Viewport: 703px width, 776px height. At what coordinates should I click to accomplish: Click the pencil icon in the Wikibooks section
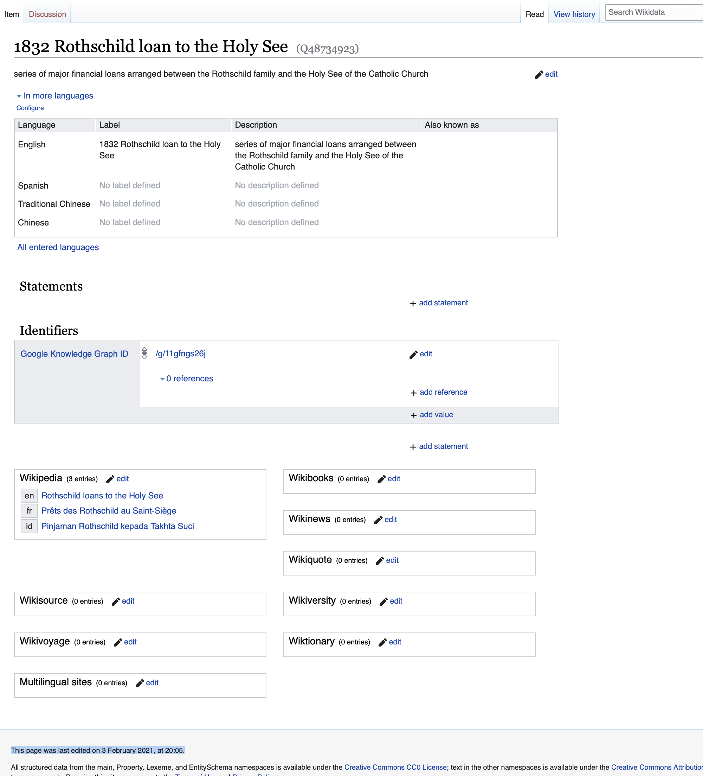(x=381, y=479)
